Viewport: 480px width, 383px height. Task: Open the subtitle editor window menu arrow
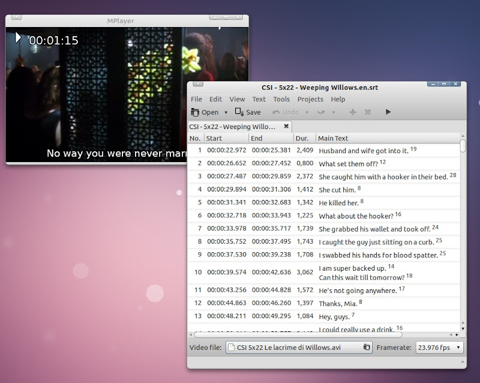198,84
